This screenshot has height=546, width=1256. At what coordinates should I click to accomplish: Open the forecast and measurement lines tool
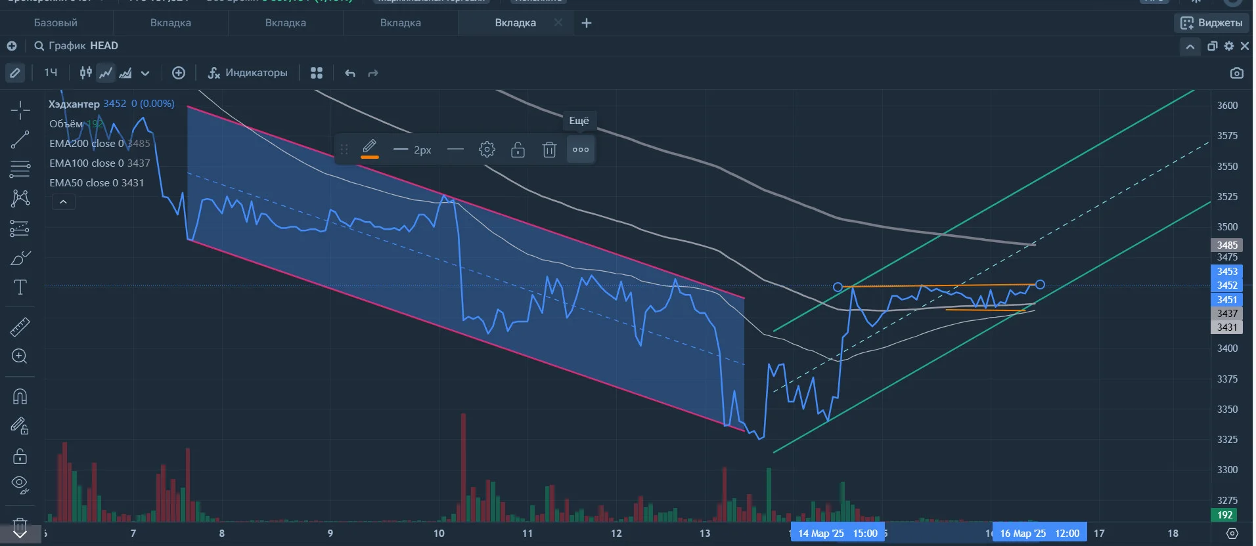(x=20, y=228)
